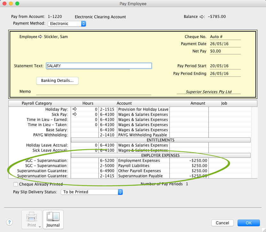266x232 pixels.
Task: Click the Holiday Pay hours arrow icon
Action: [x=75, y=109]
